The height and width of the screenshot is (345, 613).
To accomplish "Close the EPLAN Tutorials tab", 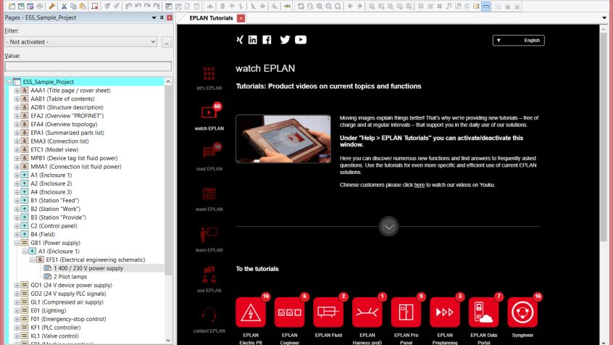I will [241, 18].
